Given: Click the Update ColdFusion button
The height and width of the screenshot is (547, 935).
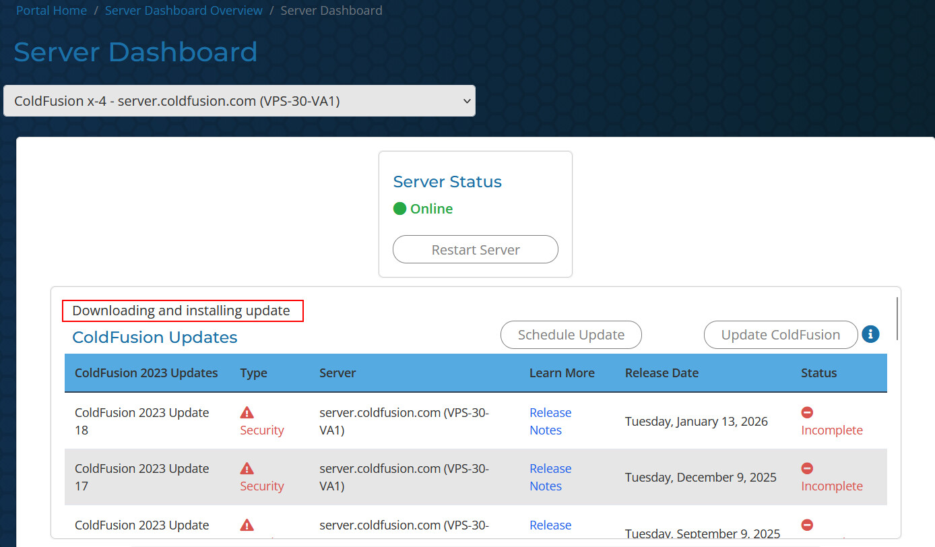Looking at the screenshot, I should (x=780, y=335).
